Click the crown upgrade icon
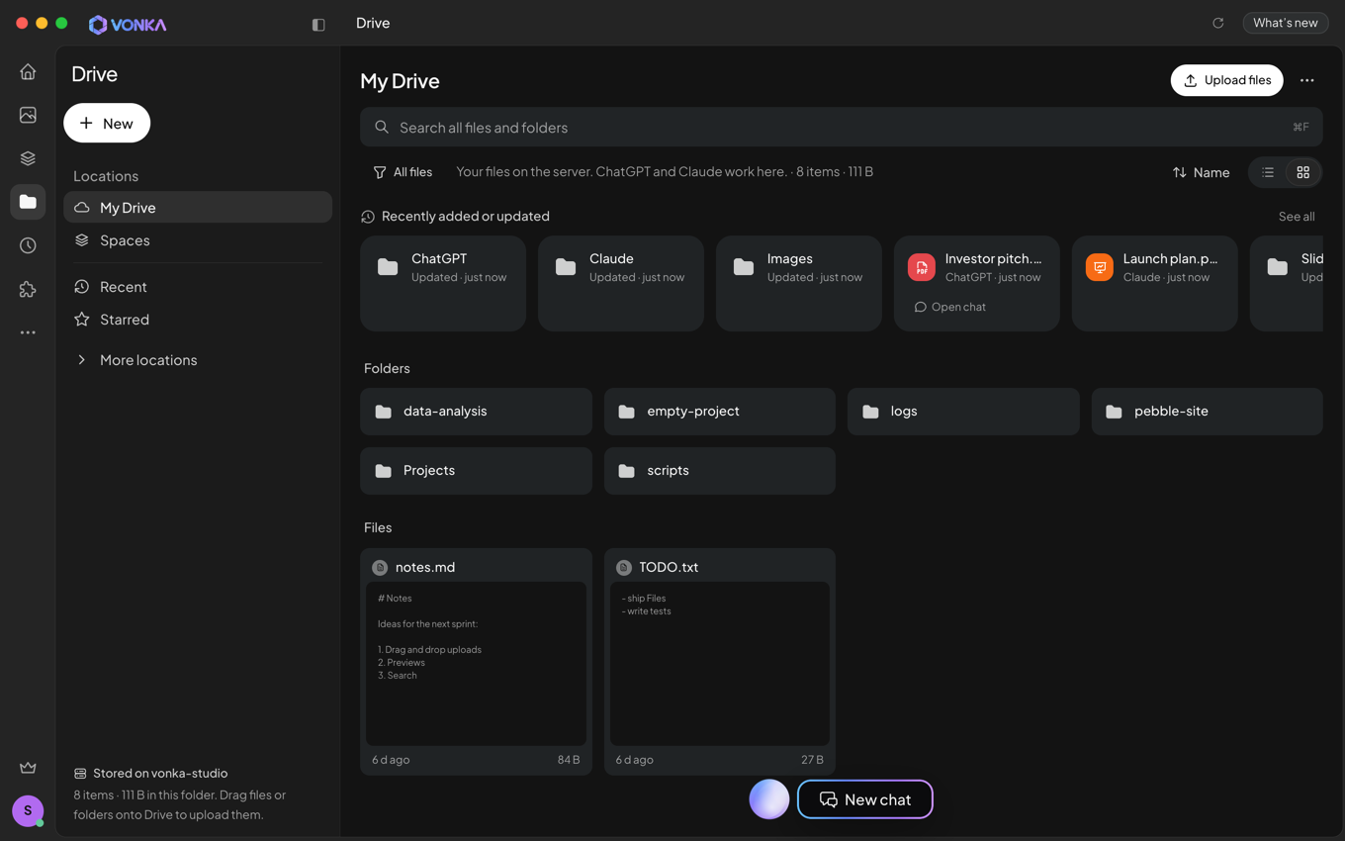Viewport: 1345px width, 841px height. coord(28,768)
